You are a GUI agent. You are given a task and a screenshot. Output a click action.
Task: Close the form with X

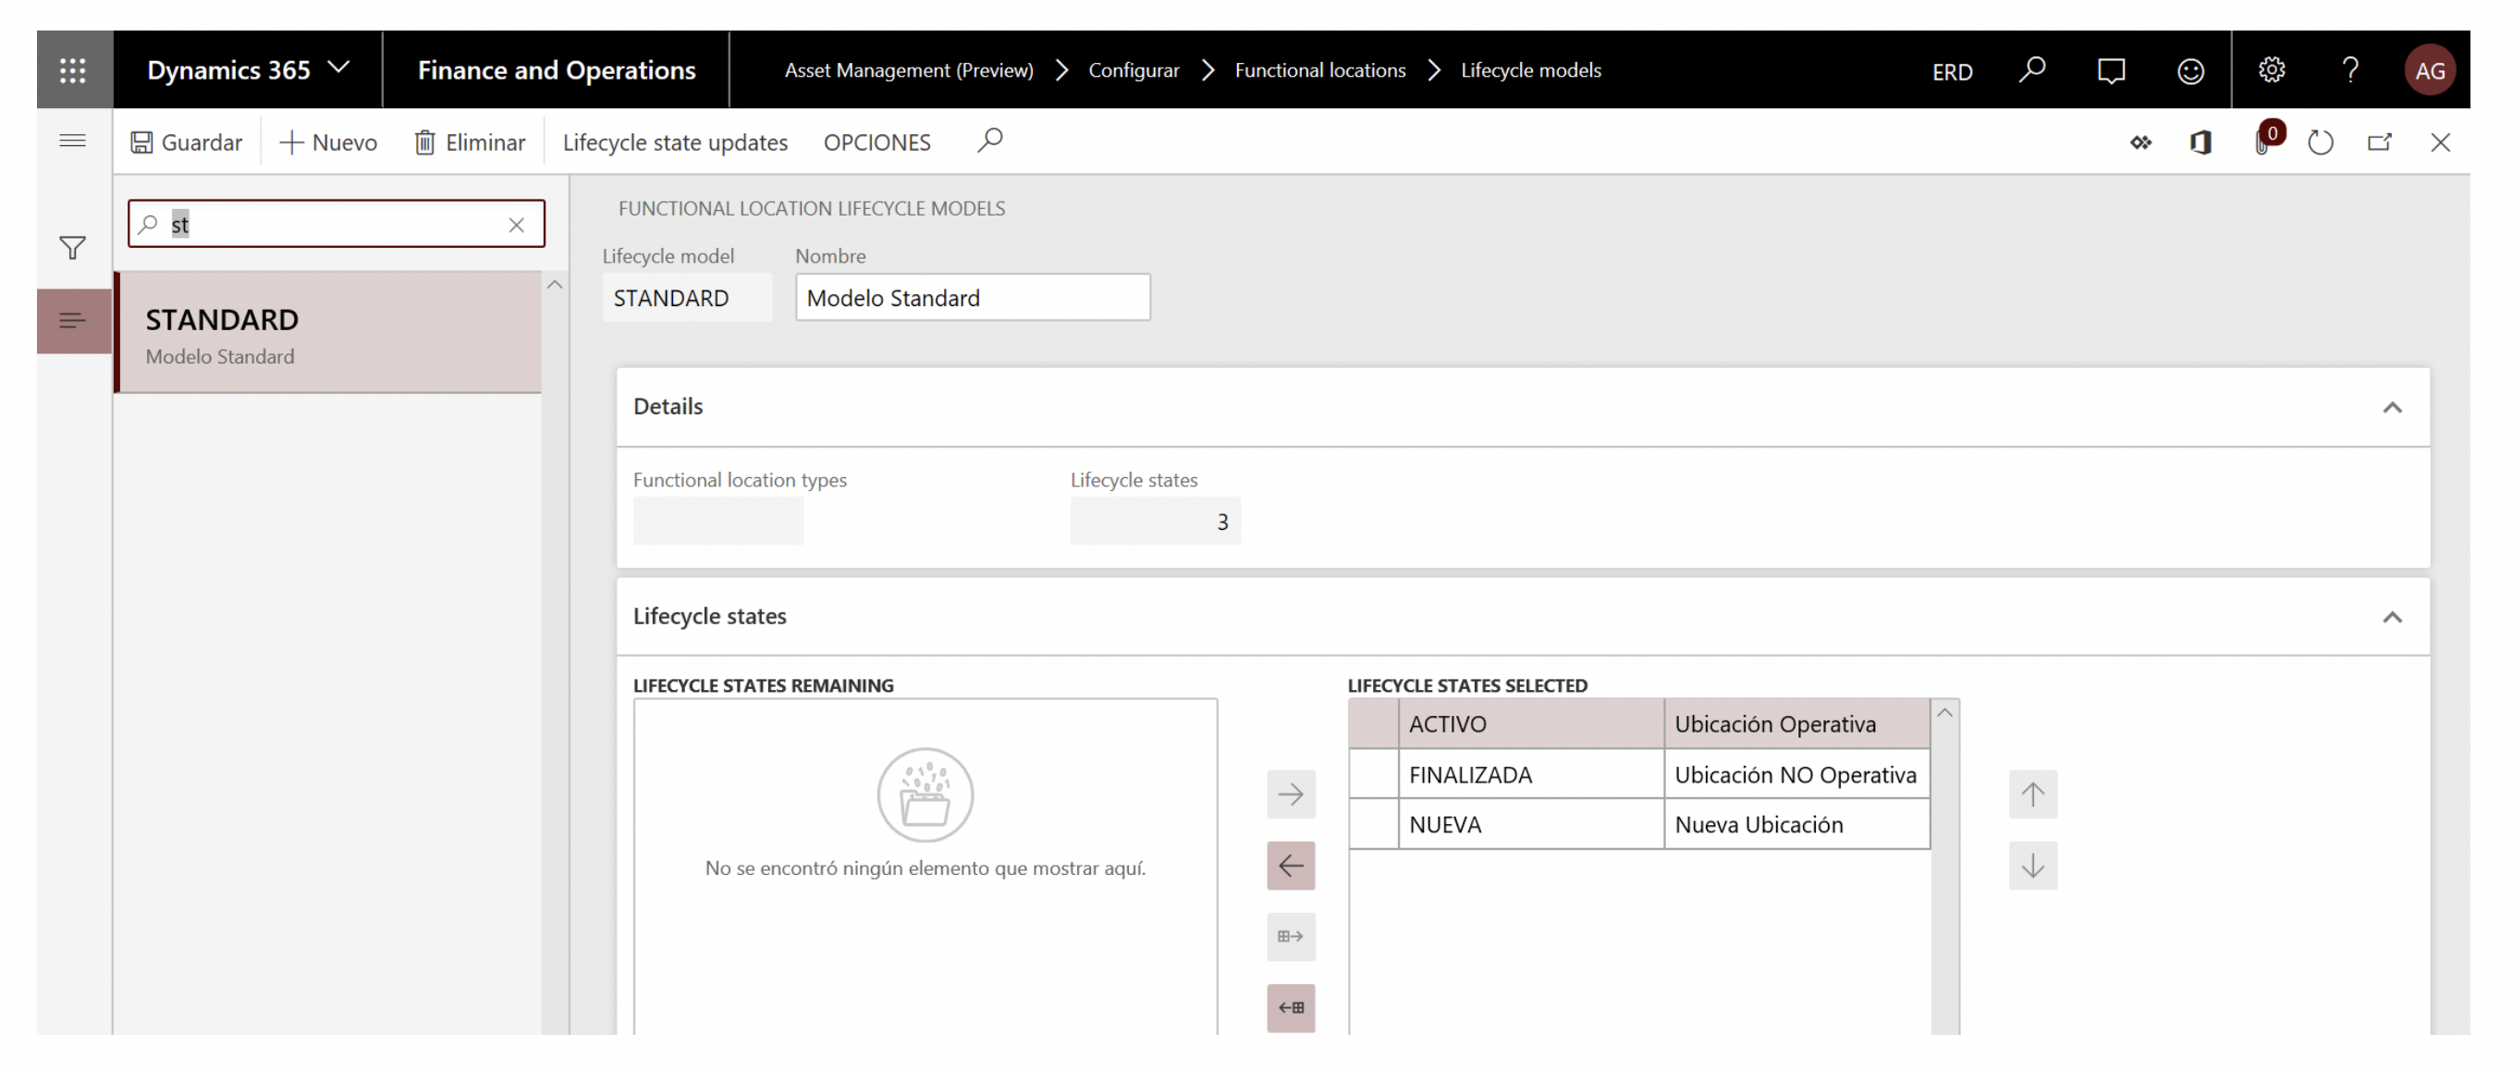tap(2440, 142)
